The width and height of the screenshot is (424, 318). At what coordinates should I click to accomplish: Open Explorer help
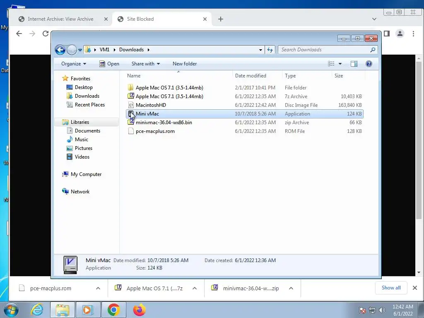coord(369,64)
